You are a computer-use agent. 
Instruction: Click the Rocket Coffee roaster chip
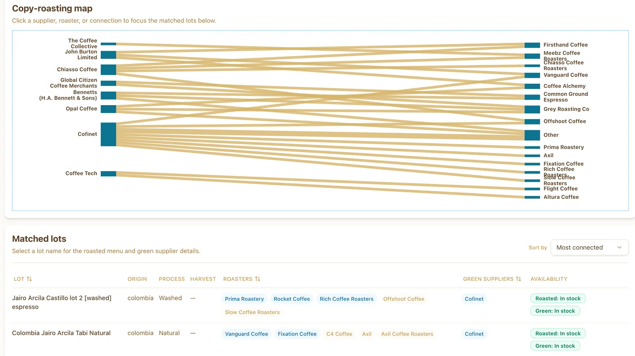pos(292,299)
